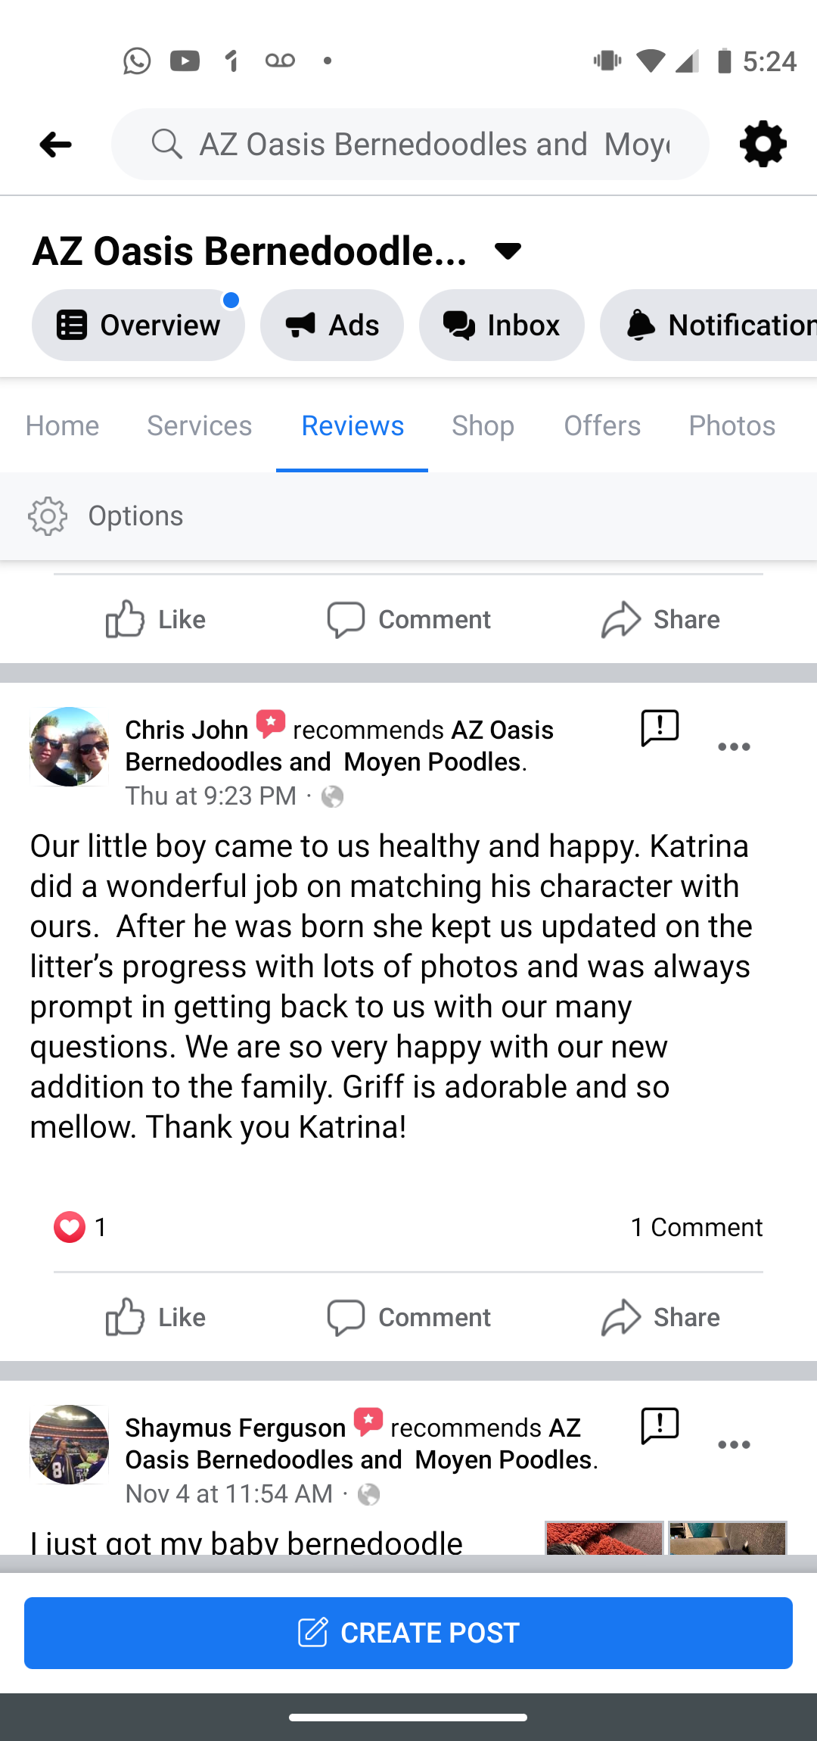Open three-dot menu on Chris John's review
This screenshot has width=817, height=1741.
(734, 747)
